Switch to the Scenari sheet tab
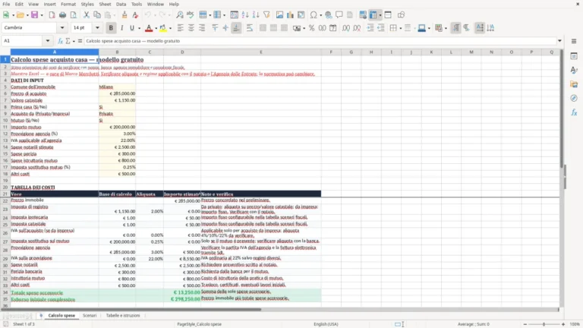Image resolution: width=583 pixels, height=328 pixels. (90, 315)
